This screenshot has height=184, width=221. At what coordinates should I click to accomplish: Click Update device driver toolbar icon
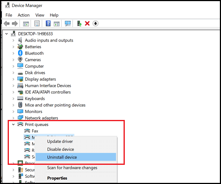tap(79, 24)
